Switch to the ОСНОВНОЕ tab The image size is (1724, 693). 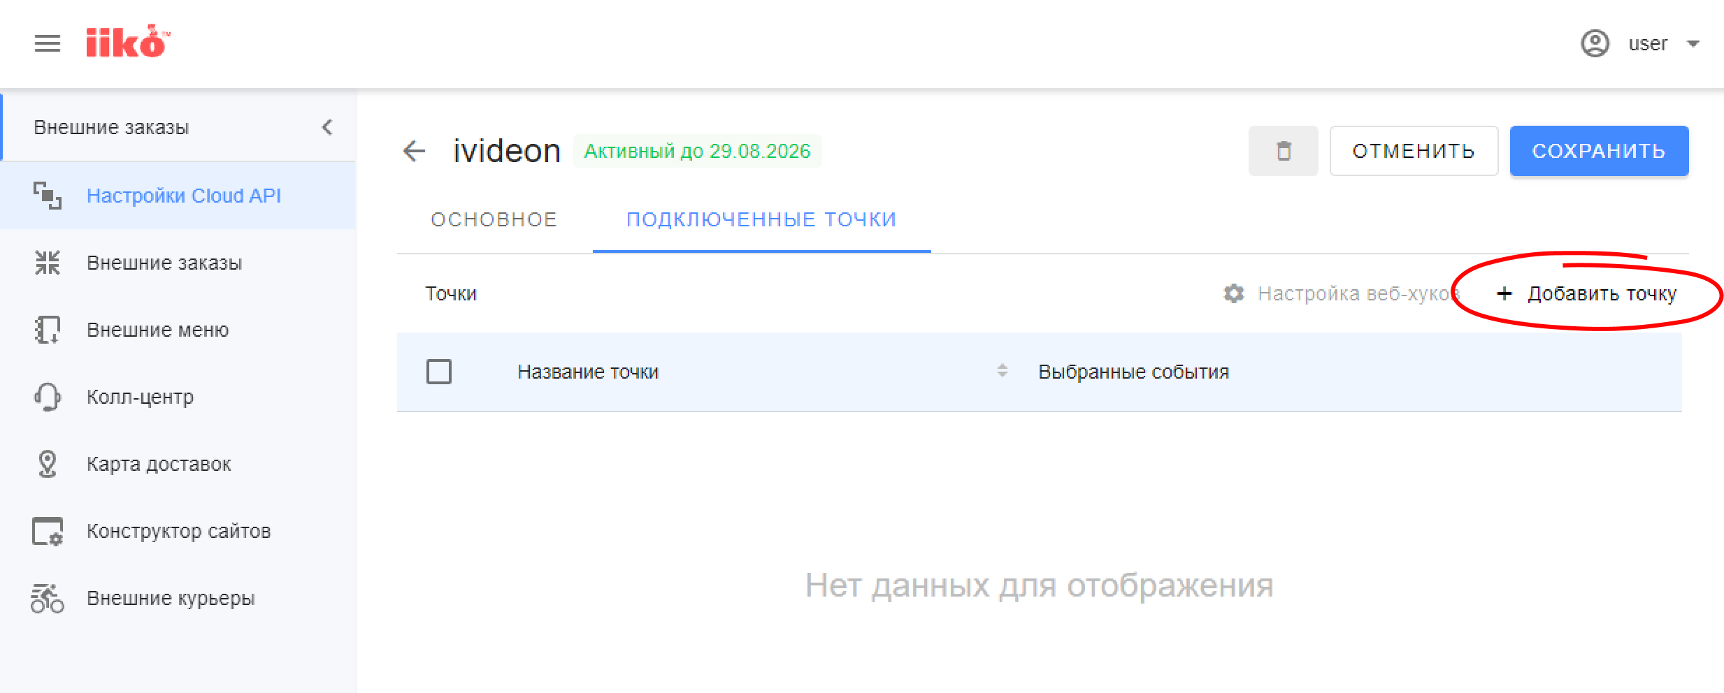494,219
